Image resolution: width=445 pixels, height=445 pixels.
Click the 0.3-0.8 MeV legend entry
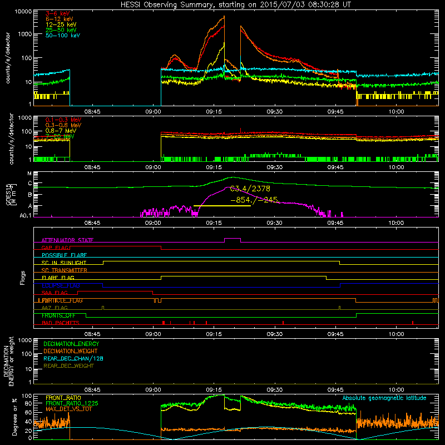click(x=63, y=125)
